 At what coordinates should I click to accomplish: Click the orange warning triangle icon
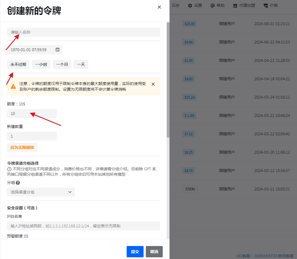click(13, 86)
